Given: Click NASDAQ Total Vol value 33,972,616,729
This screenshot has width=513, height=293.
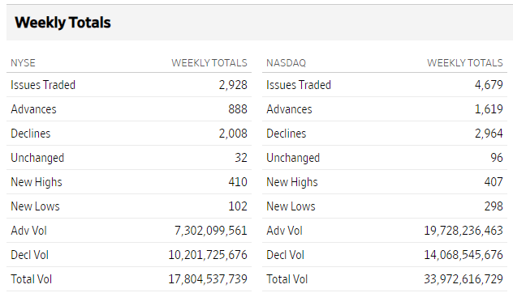Looking at the screenshot, I should point(463,279).
